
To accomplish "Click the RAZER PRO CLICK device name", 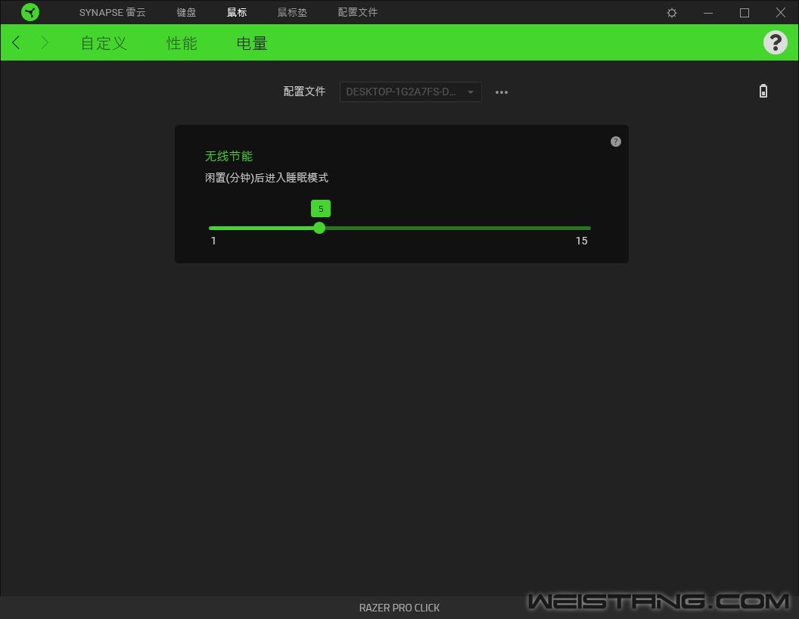I will click(399, 608).
